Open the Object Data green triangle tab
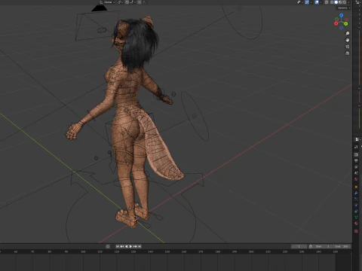The height and width of the screenshot is (271, 362). pyautogui.click(x=356, y=218)
